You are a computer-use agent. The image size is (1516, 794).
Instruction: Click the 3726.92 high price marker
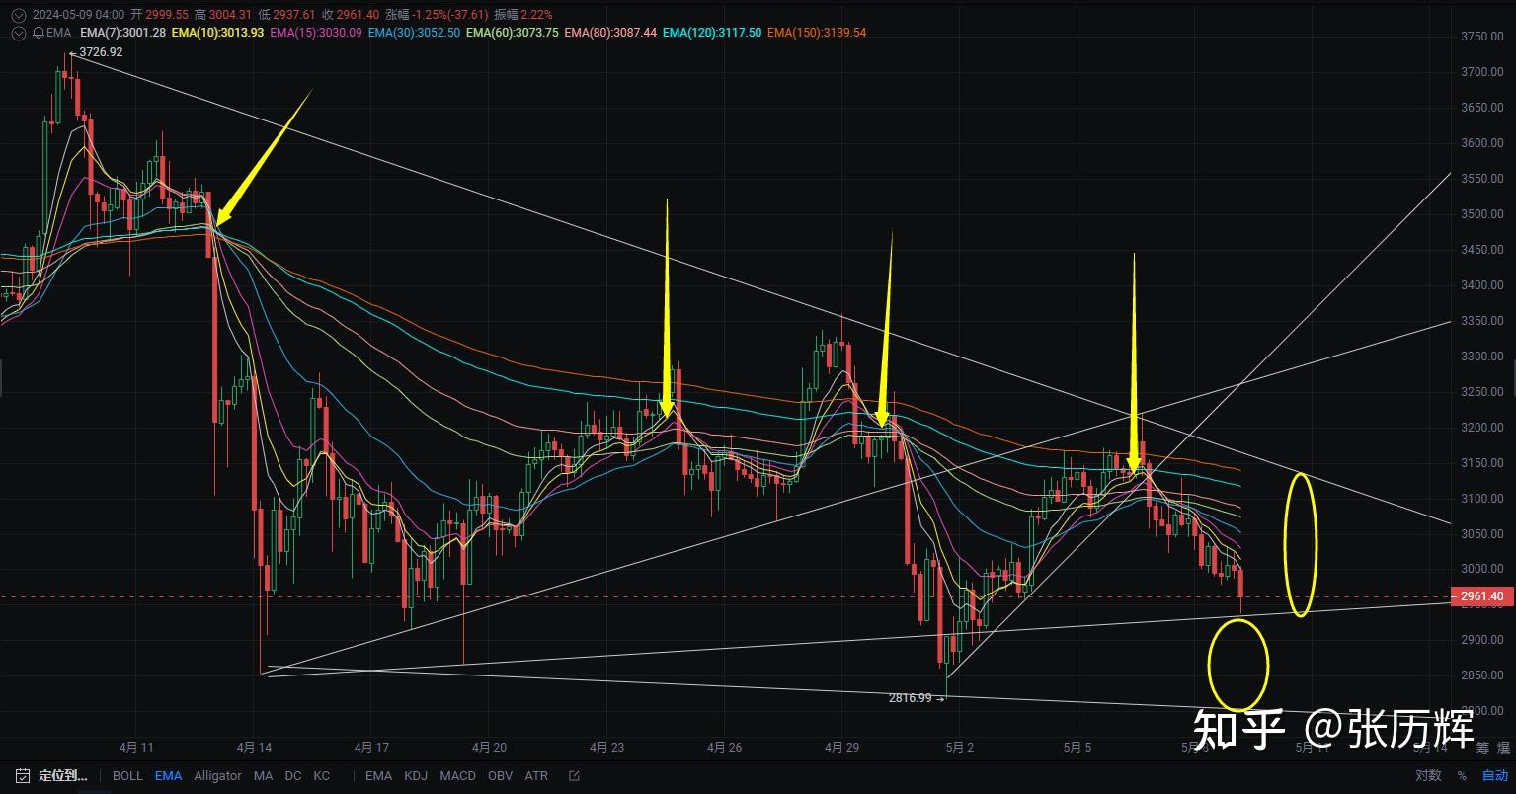point(99,52)
